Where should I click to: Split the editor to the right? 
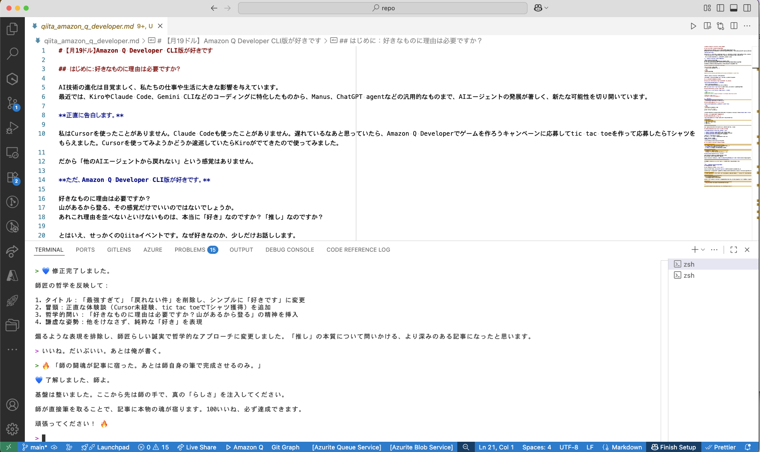[734, 26]
